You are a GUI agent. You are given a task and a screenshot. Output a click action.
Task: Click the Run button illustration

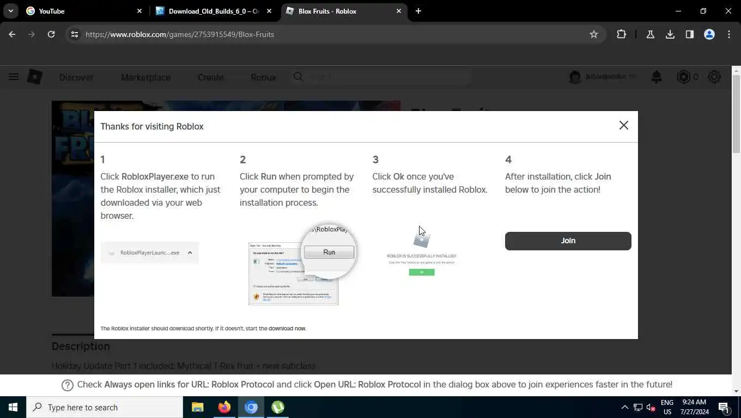click(x=329, y=252)
